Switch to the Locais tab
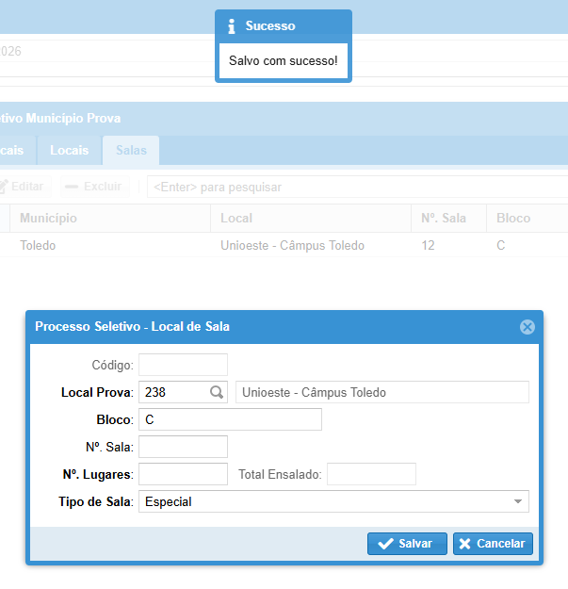The height and width of the screenshot is (589, 568). click(69, 151)
